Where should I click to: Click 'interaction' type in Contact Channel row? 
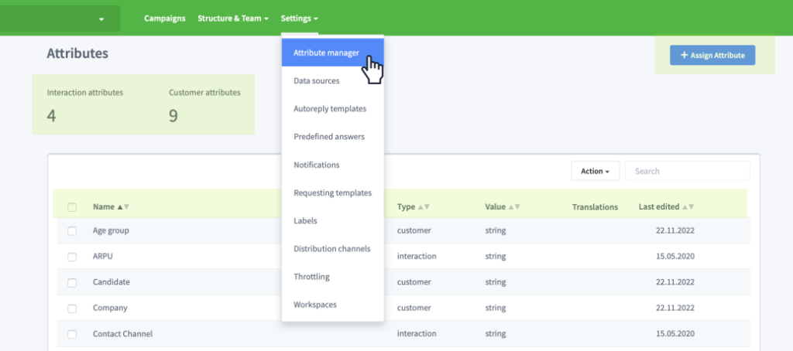pyautogui.click(x=417, y=334)
